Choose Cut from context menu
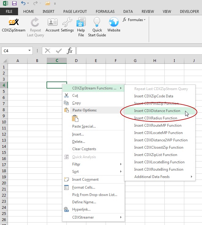The width and height of the screenshot is (202, 225). pos(93,96)
